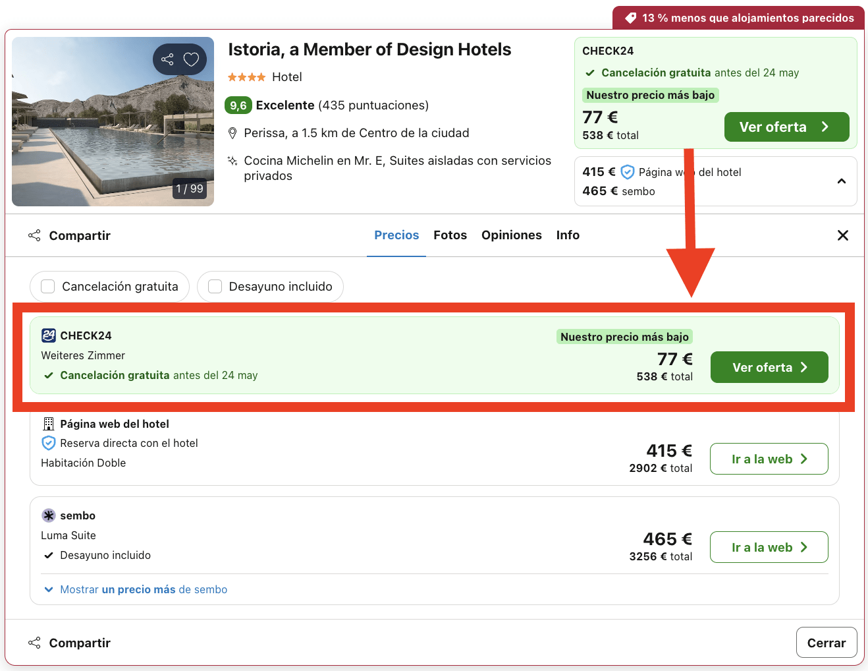The width and height of the screenshot is (868, 671).
Task: Click 465 € sembo in the price summary
Action: point(618,191)
